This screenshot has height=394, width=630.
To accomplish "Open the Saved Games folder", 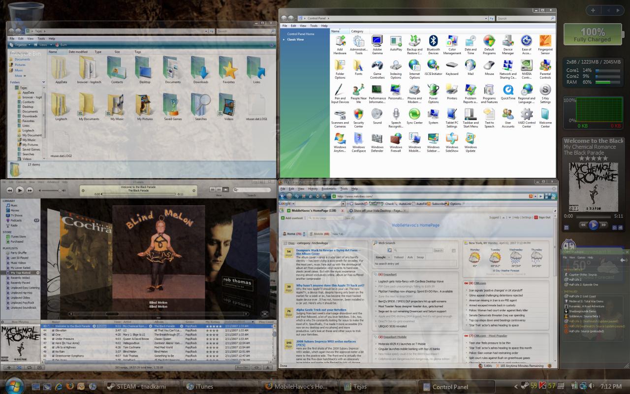I will (173, 107).
